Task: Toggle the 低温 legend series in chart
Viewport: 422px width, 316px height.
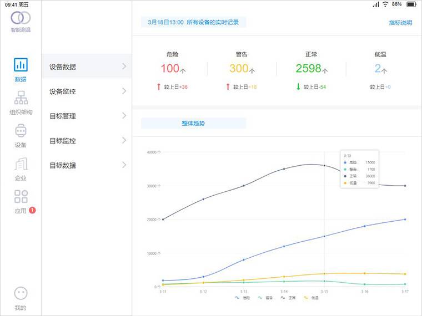Action: coord(312,298)
